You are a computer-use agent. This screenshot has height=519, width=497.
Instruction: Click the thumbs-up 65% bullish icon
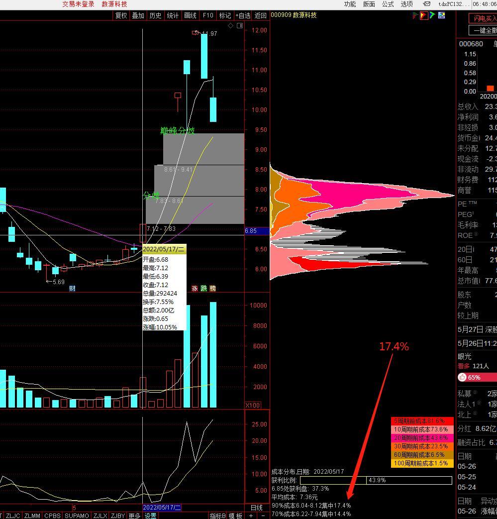pos(462,378)
